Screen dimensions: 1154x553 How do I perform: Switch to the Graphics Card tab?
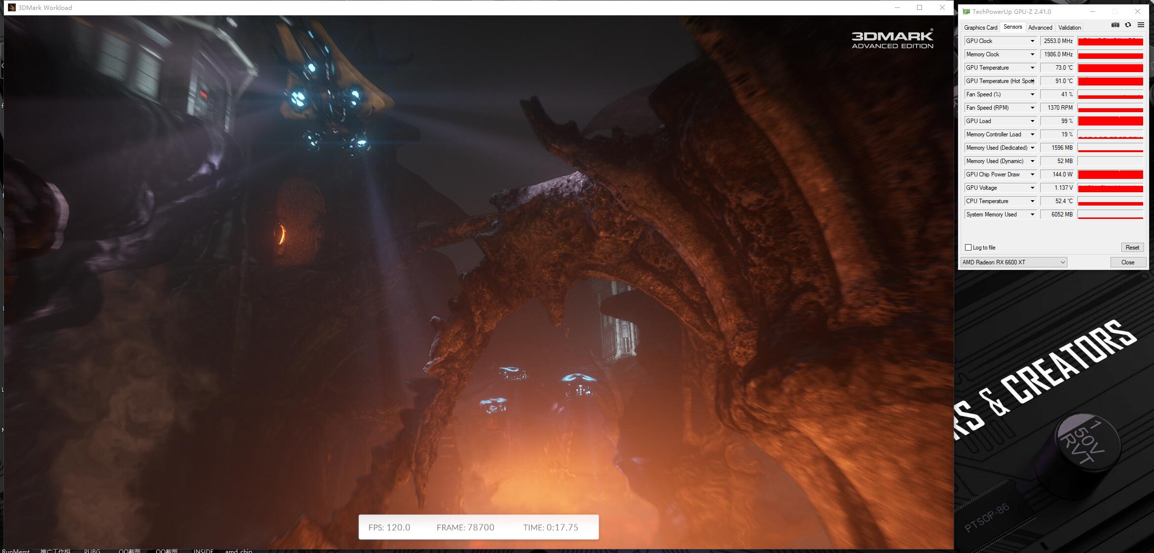pyautogui.click(x=980, y=28)
